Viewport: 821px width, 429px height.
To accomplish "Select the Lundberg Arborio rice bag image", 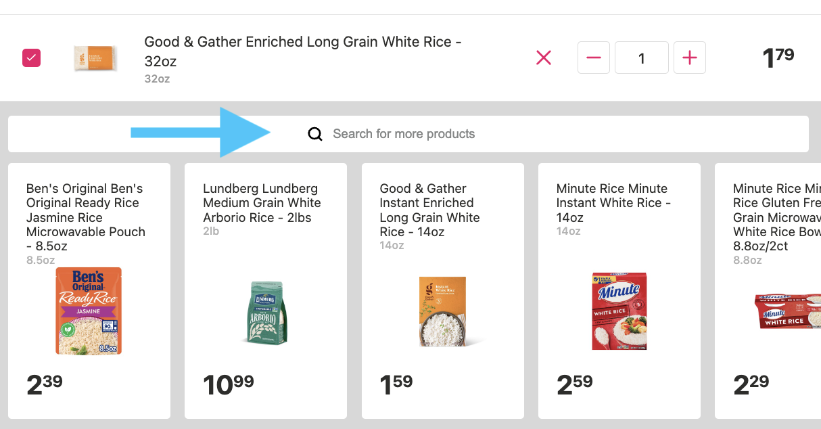I will click(265, 311).
